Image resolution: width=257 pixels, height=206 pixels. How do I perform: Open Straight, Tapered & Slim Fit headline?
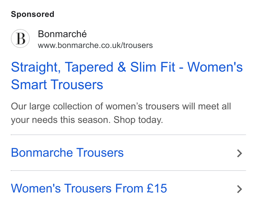[x=93, y=67]
